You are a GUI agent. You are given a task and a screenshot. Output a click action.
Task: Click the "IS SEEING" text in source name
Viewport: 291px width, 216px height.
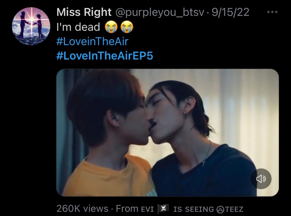194,209
